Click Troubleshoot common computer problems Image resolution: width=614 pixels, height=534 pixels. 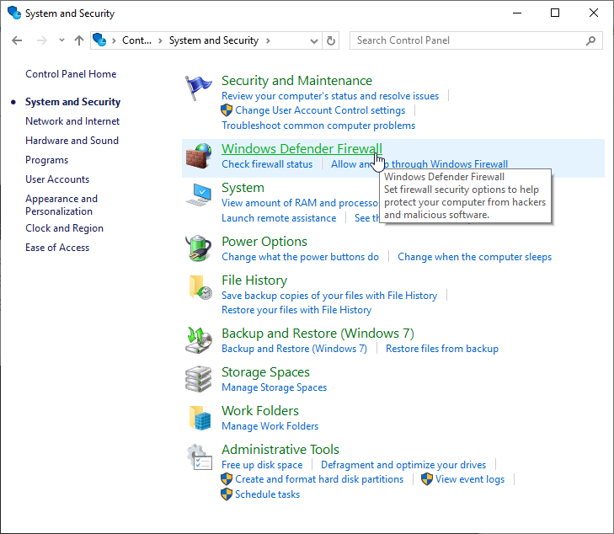point(318,125)
